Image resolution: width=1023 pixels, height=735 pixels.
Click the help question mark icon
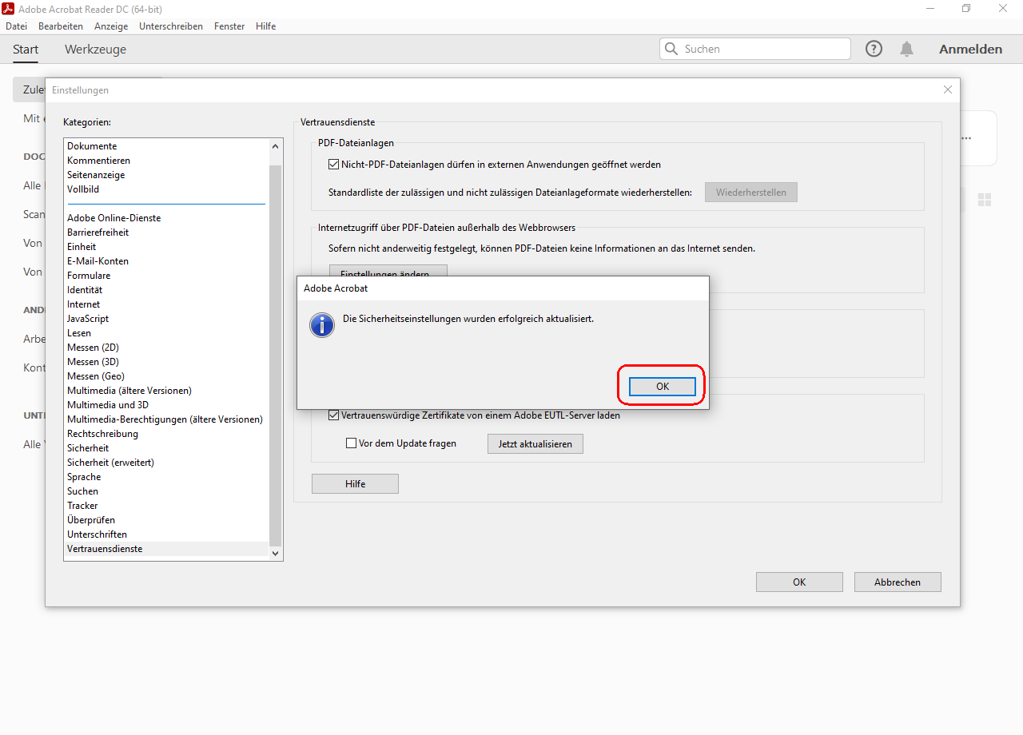[x=874, y=49]
